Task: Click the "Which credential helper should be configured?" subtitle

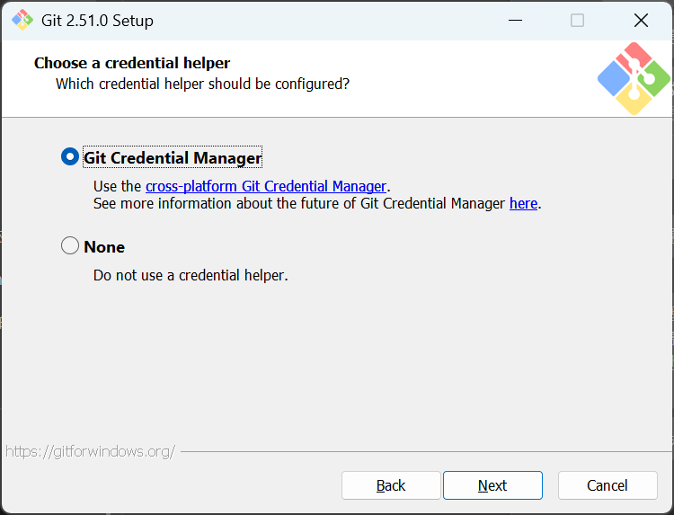Action: point(202,84)
